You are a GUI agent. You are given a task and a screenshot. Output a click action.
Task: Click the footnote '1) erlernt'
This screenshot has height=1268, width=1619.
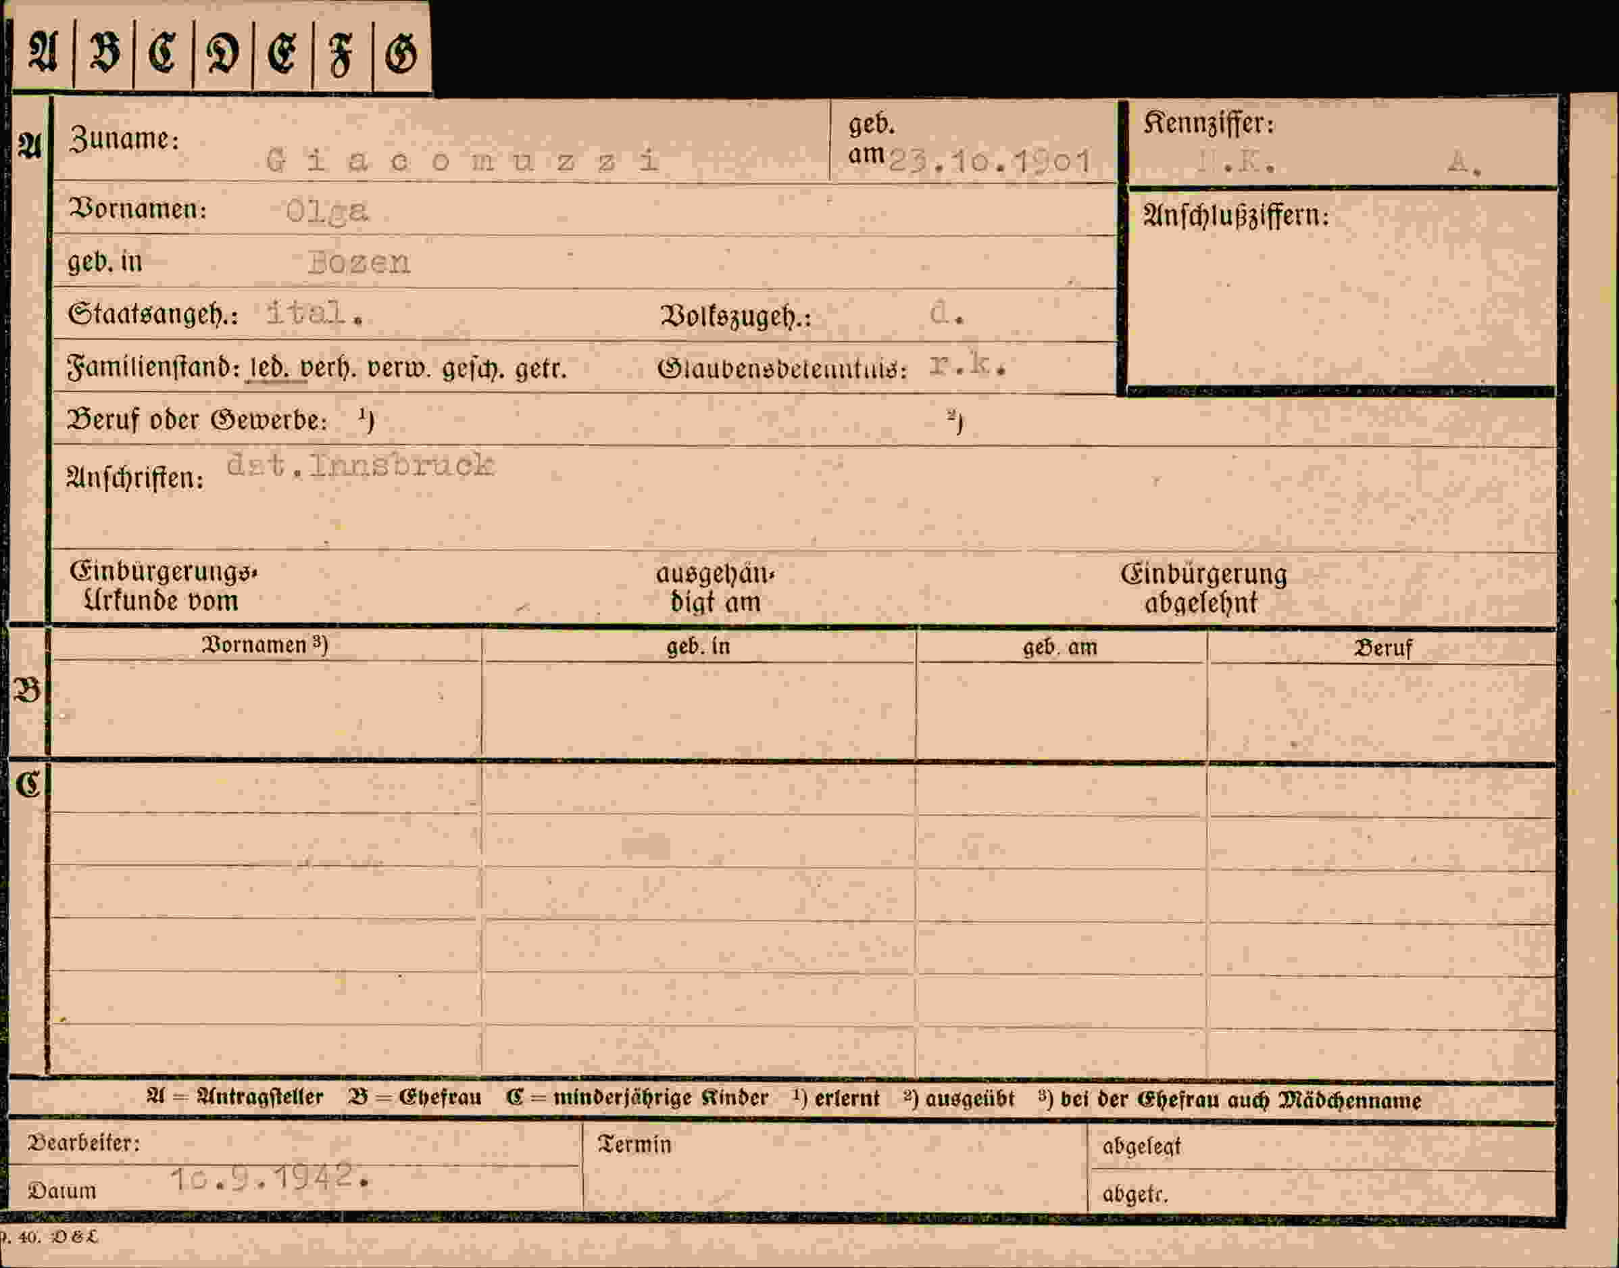(835, 1099)
